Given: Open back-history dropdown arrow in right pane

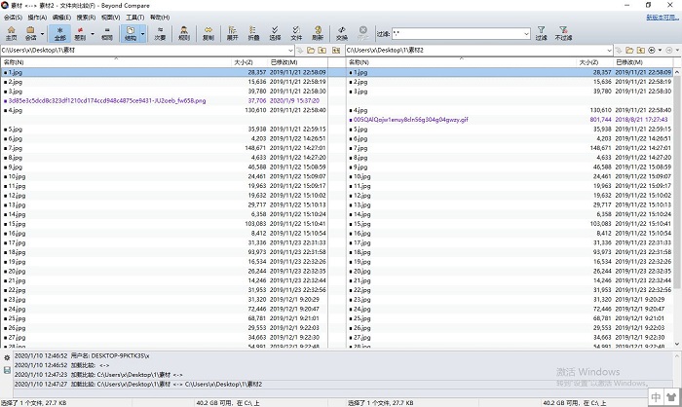Looking at the screenshot, I should point(660,51).
